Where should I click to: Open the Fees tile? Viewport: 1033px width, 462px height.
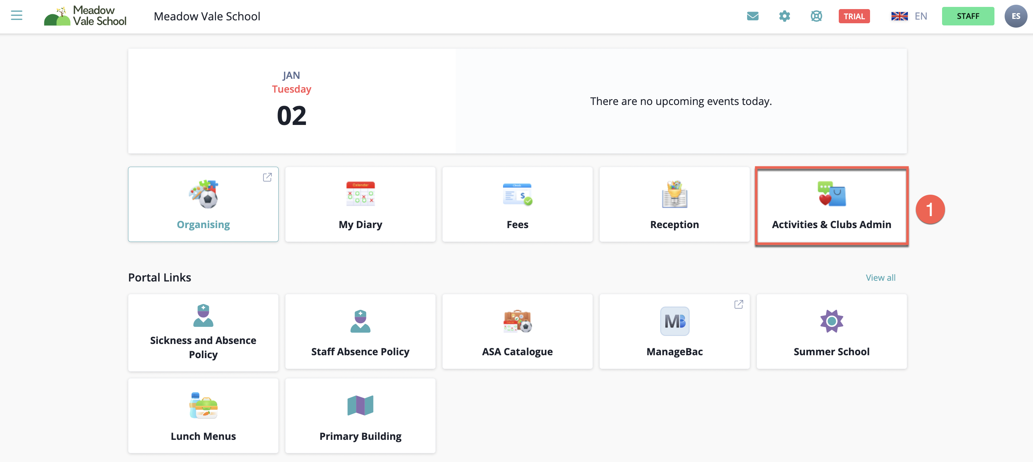click(x=517, y=204)
